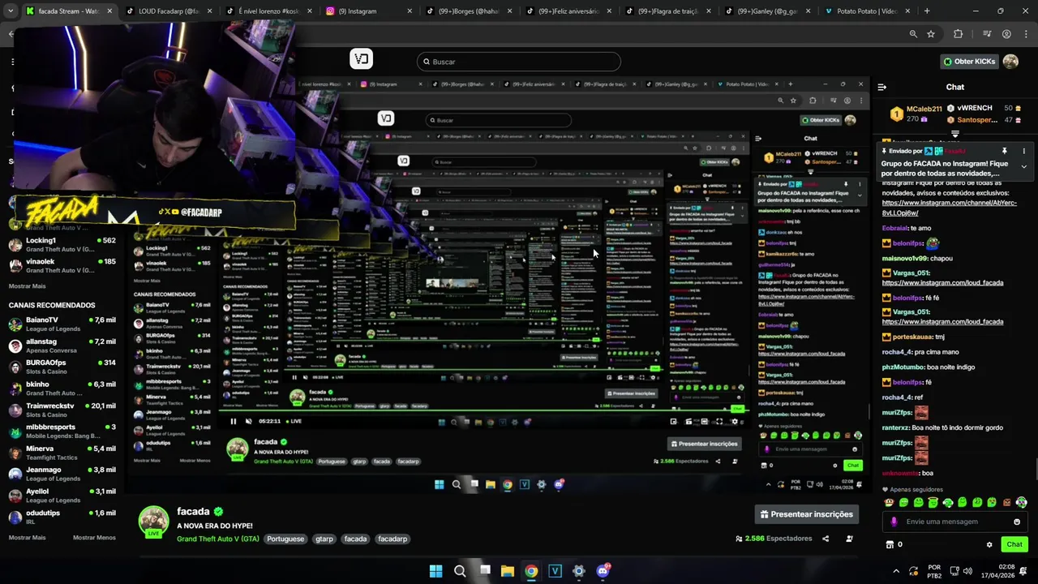Switch to É nível lorenzo browser tab
1038x584 pixels.
click(x=268, y=11)
